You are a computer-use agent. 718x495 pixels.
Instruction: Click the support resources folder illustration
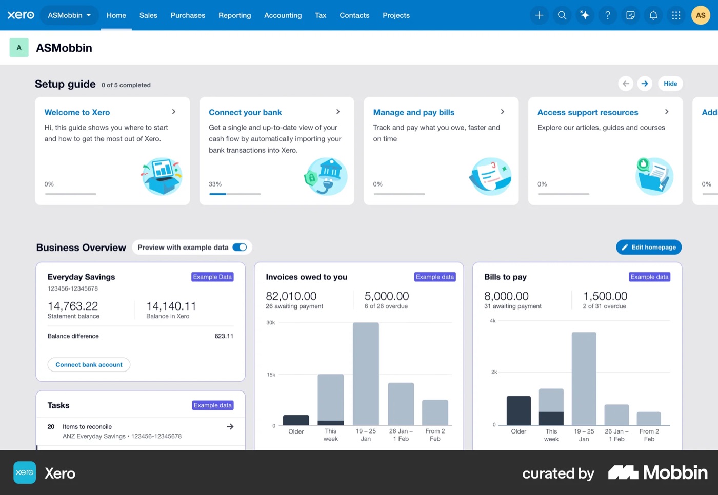pos(654,176)
